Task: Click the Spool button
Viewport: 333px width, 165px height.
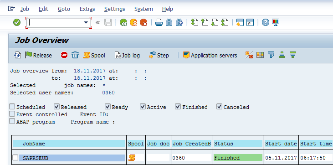Action: 94,55
